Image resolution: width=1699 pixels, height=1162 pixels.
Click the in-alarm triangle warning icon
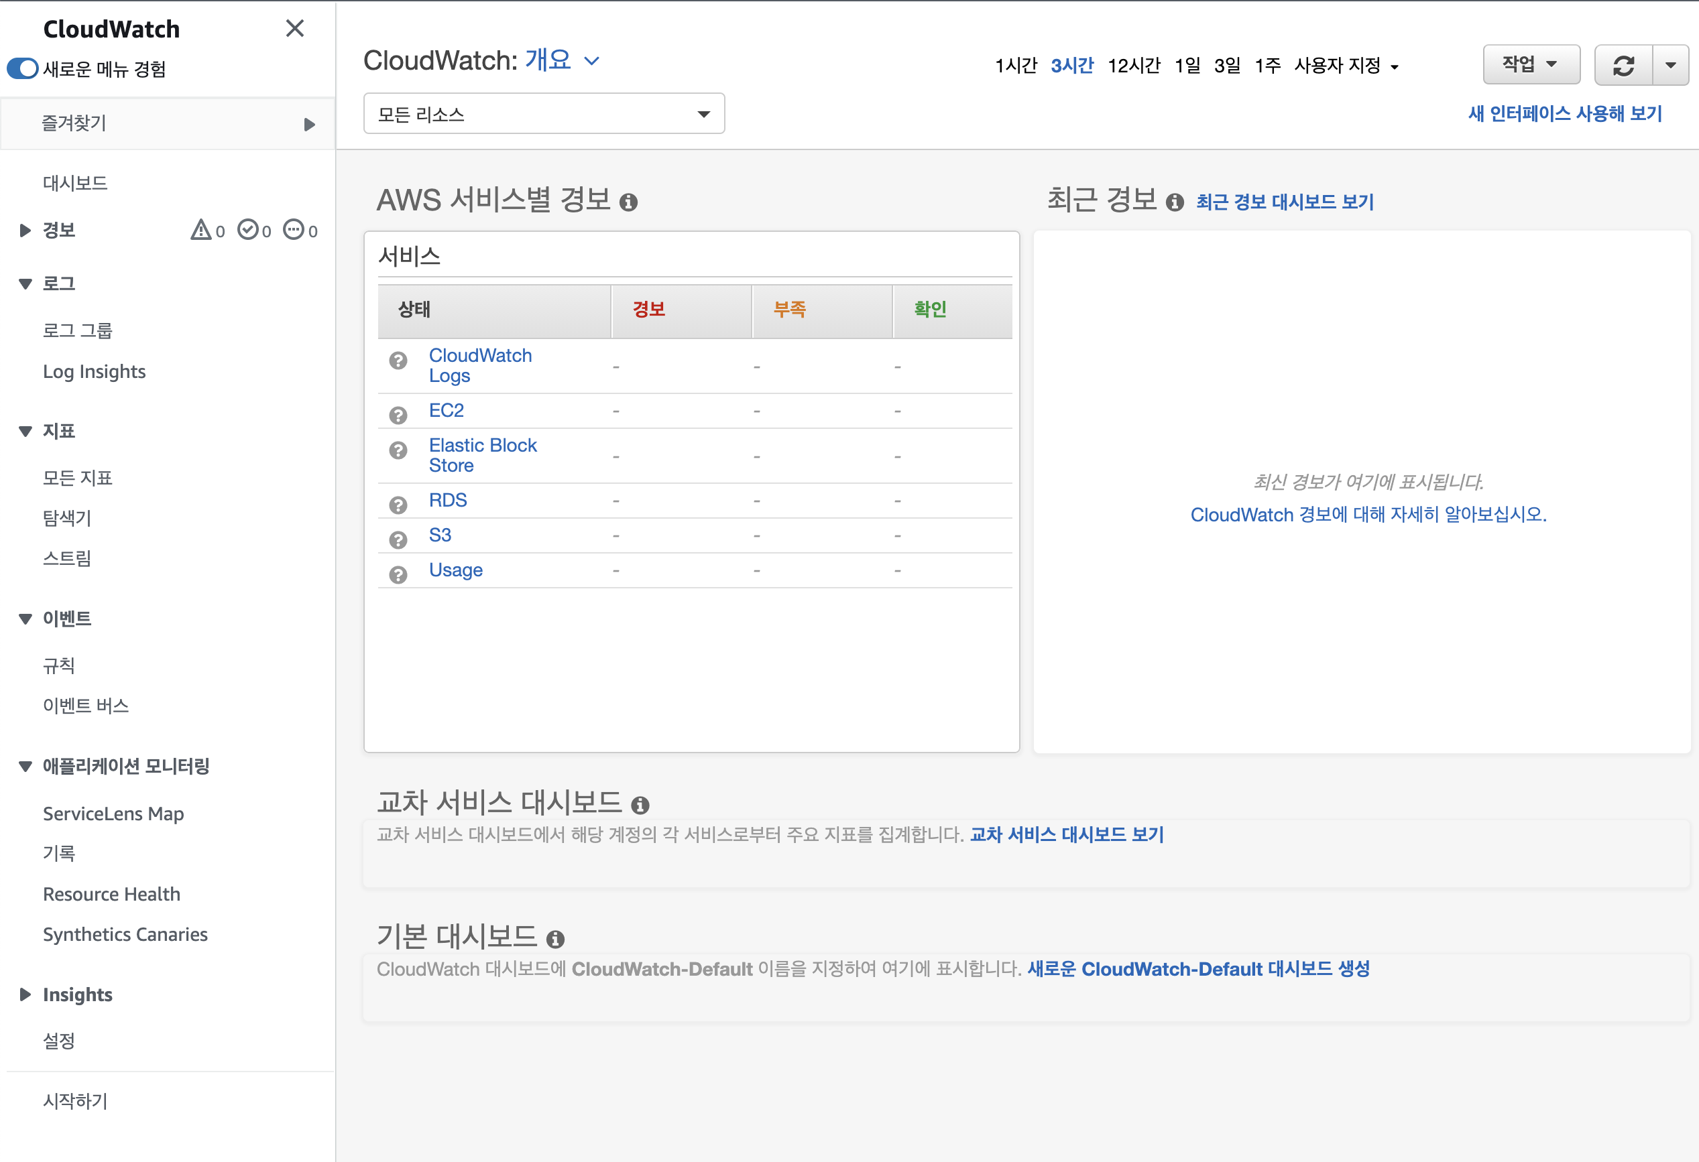pos(201,231)
